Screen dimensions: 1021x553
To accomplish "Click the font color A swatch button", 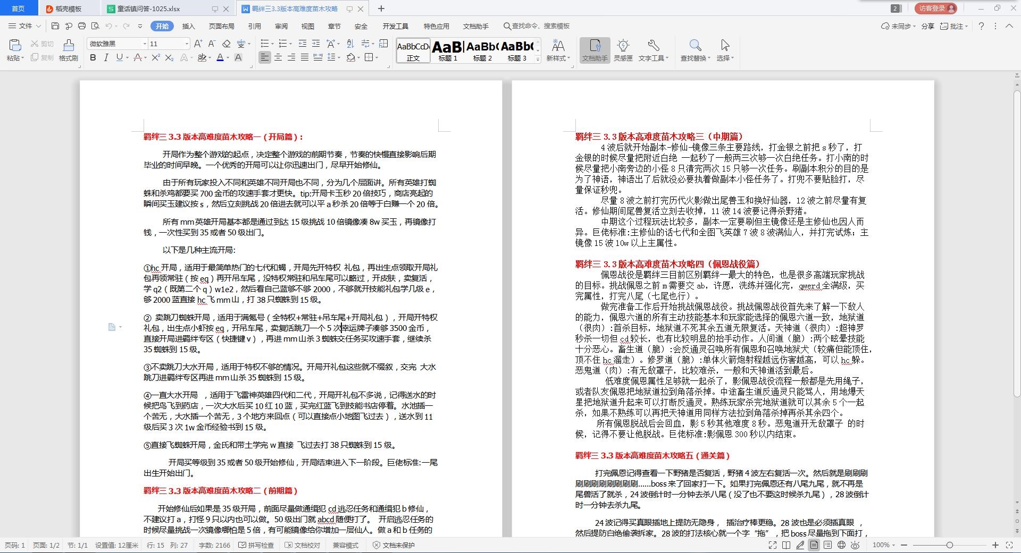I will (220, 57).
